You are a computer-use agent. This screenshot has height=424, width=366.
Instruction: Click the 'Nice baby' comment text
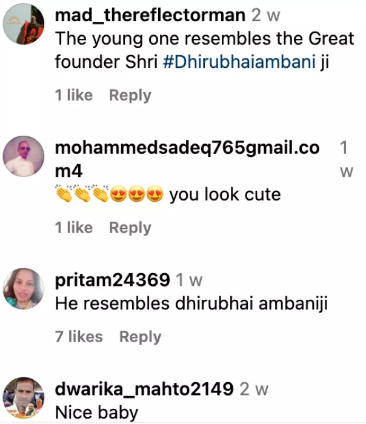point(96,412)
